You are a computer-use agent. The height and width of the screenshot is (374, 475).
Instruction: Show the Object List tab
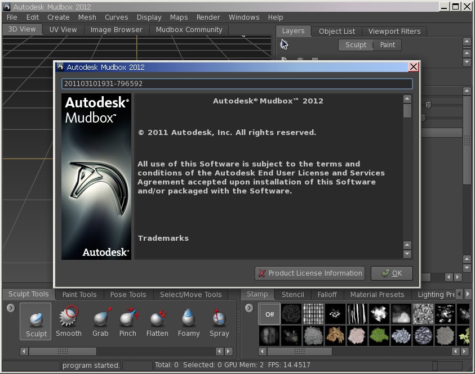pos(337,31)
